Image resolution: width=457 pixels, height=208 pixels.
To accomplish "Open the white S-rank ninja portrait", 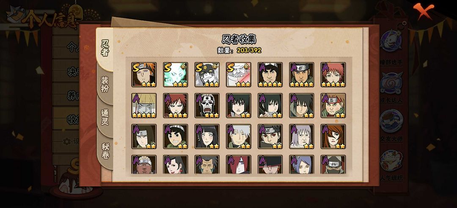I will 238,75.
